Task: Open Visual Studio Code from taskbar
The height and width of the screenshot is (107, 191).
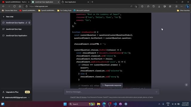Action: [115, 104]
